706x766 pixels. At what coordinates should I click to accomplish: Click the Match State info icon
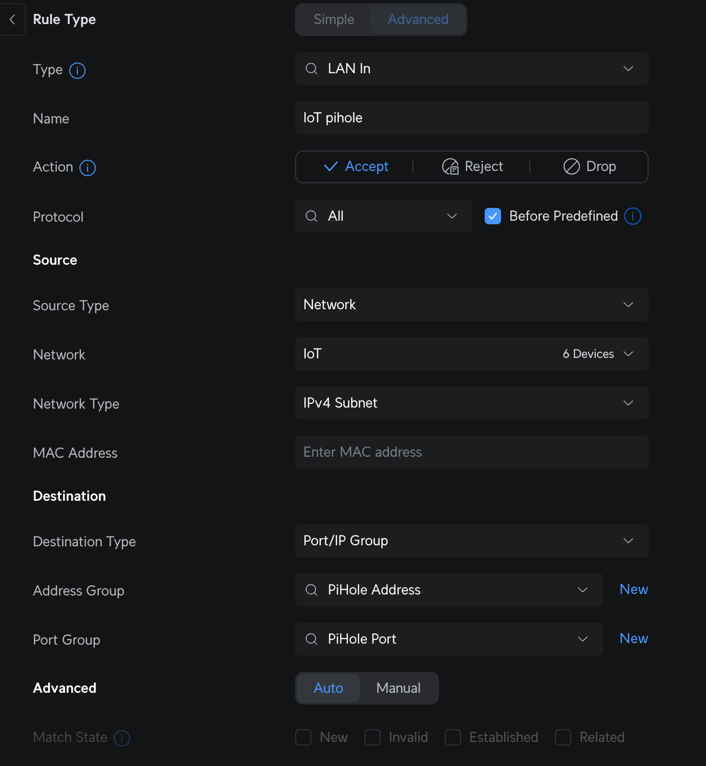[122, 738]
